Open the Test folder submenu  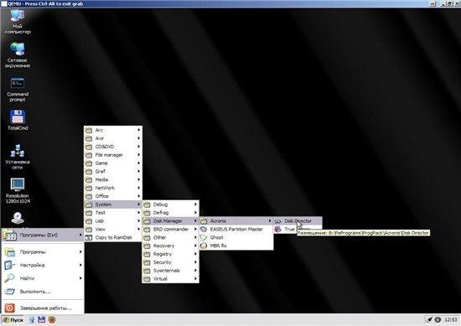coord(113,212)
